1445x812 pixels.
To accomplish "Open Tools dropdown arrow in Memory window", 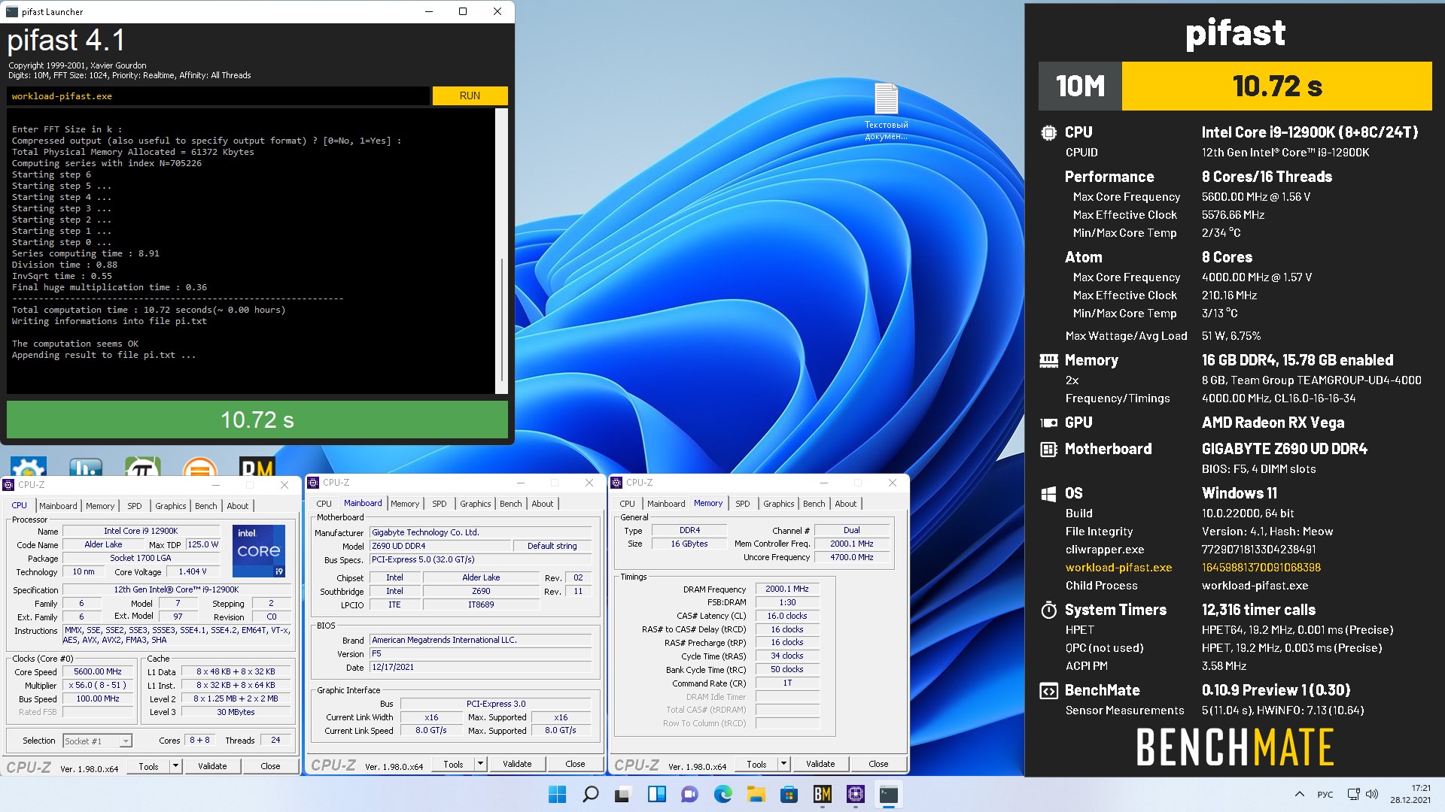I will pos(783,764).
